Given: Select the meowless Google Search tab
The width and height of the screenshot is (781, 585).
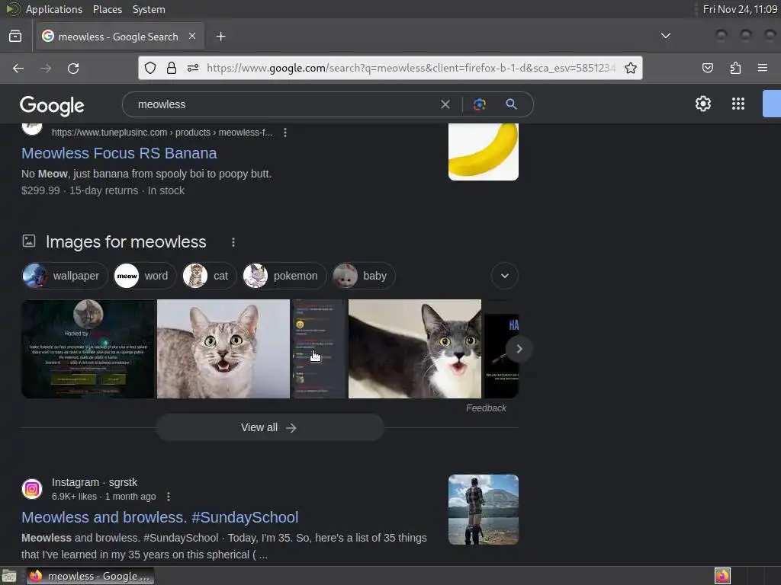Looking at the screenshot, I should pos(120,37).
